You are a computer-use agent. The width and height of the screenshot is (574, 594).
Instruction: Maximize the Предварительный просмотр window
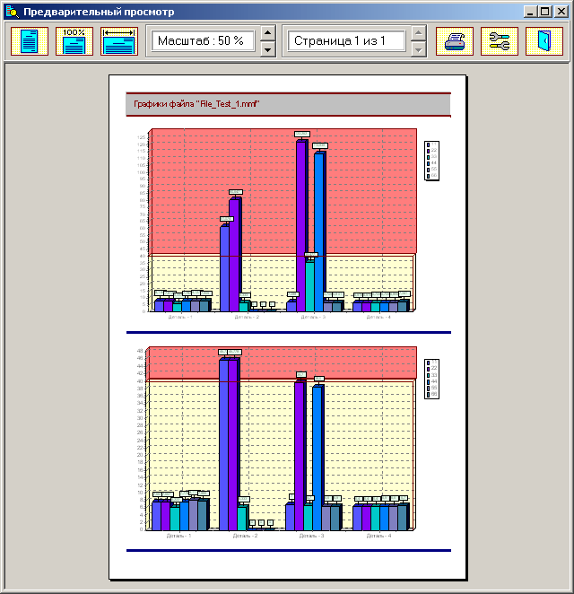(545, 12)
